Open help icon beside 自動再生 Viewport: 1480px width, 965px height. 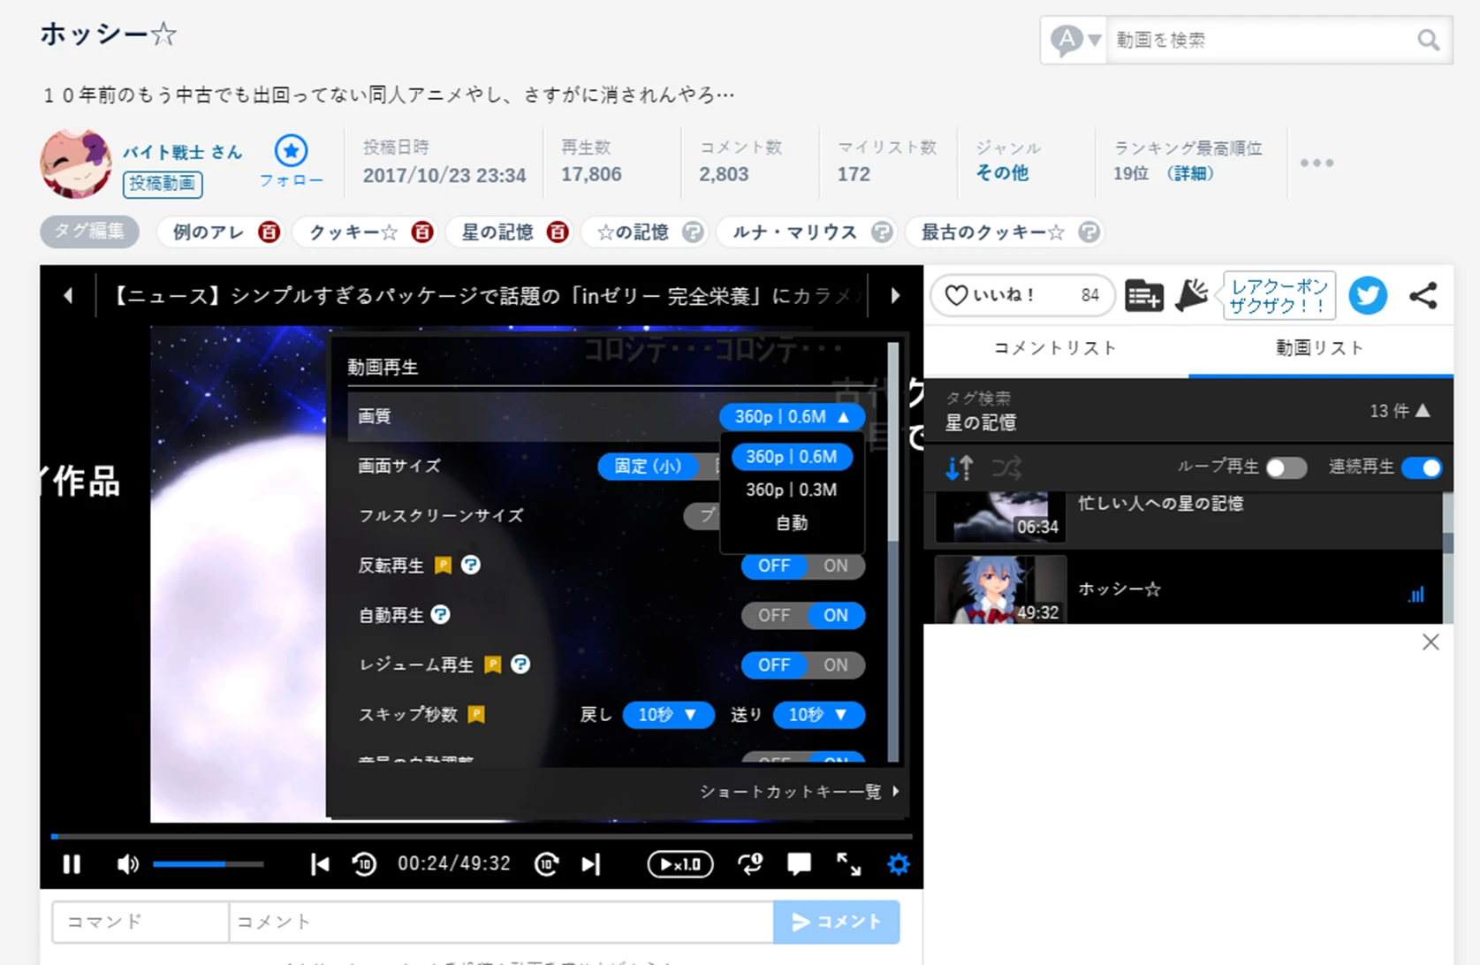pos(440,614)
